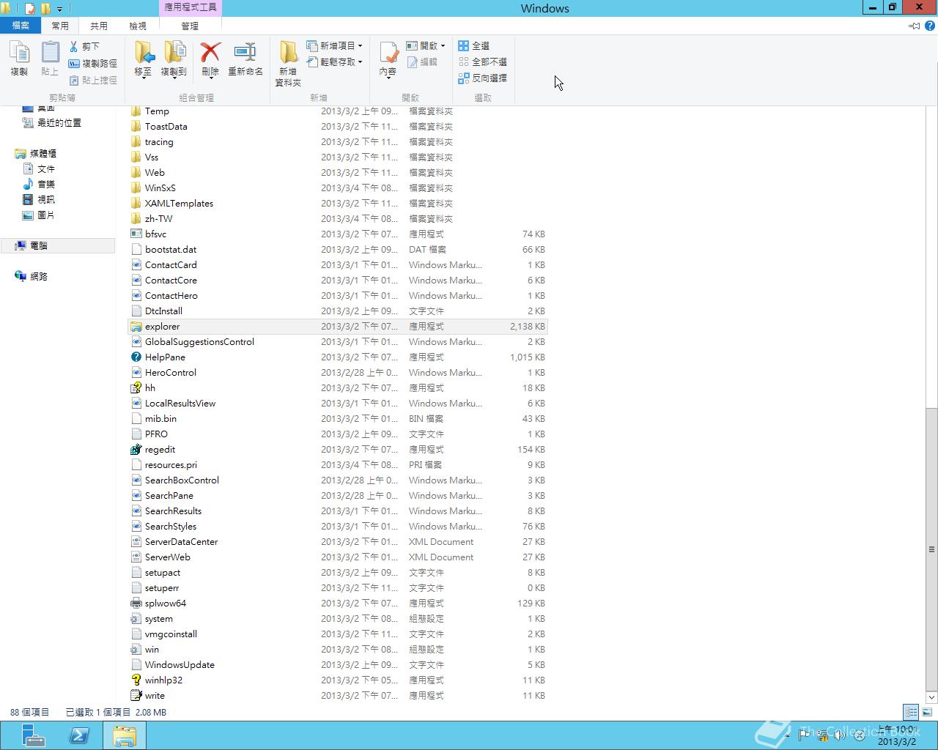Launch PowerShell from the taskbar
This screenshot has height=750, width=938.
[x=79, y=735]
